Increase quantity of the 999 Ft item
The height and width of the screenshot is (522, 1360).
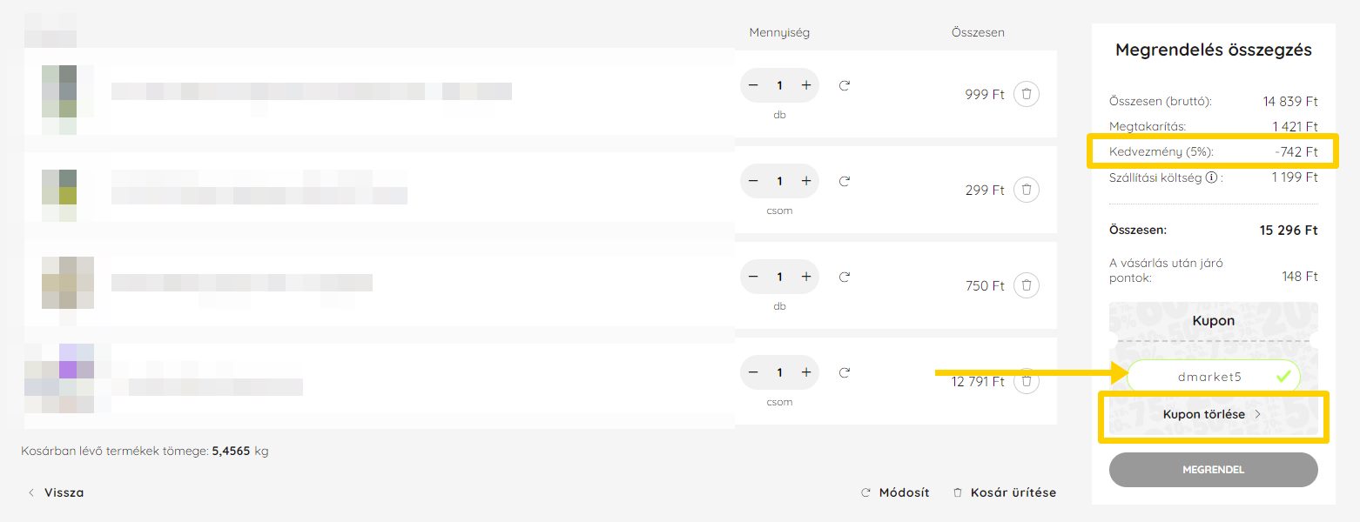tap(805, 85)
